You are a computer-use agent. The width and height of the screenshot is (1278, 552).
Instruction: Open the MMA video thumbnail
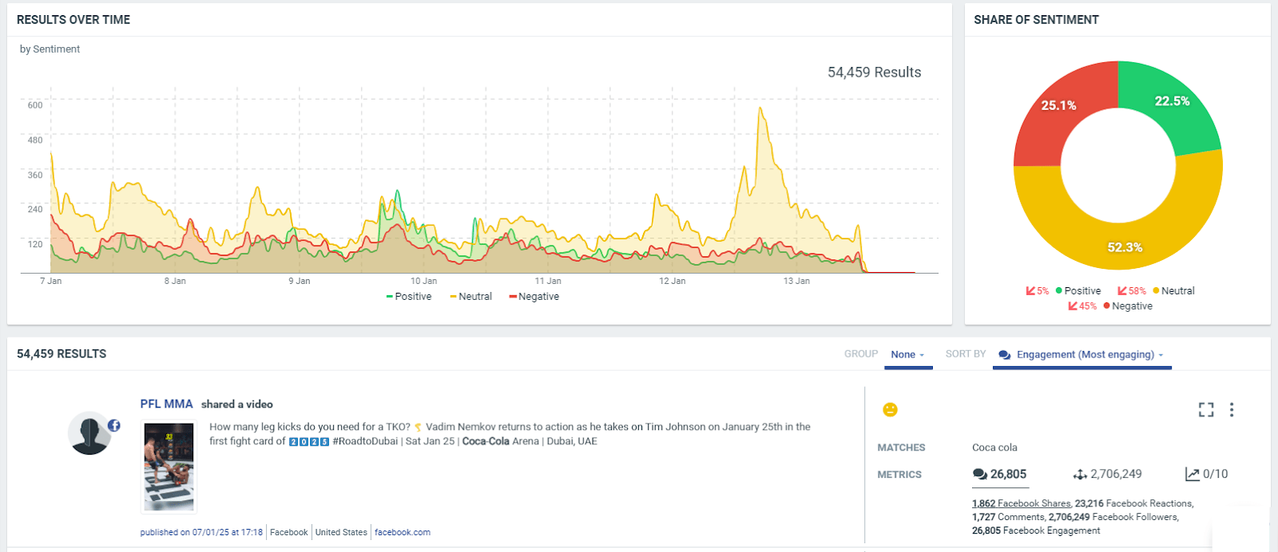tap(169, 467)
